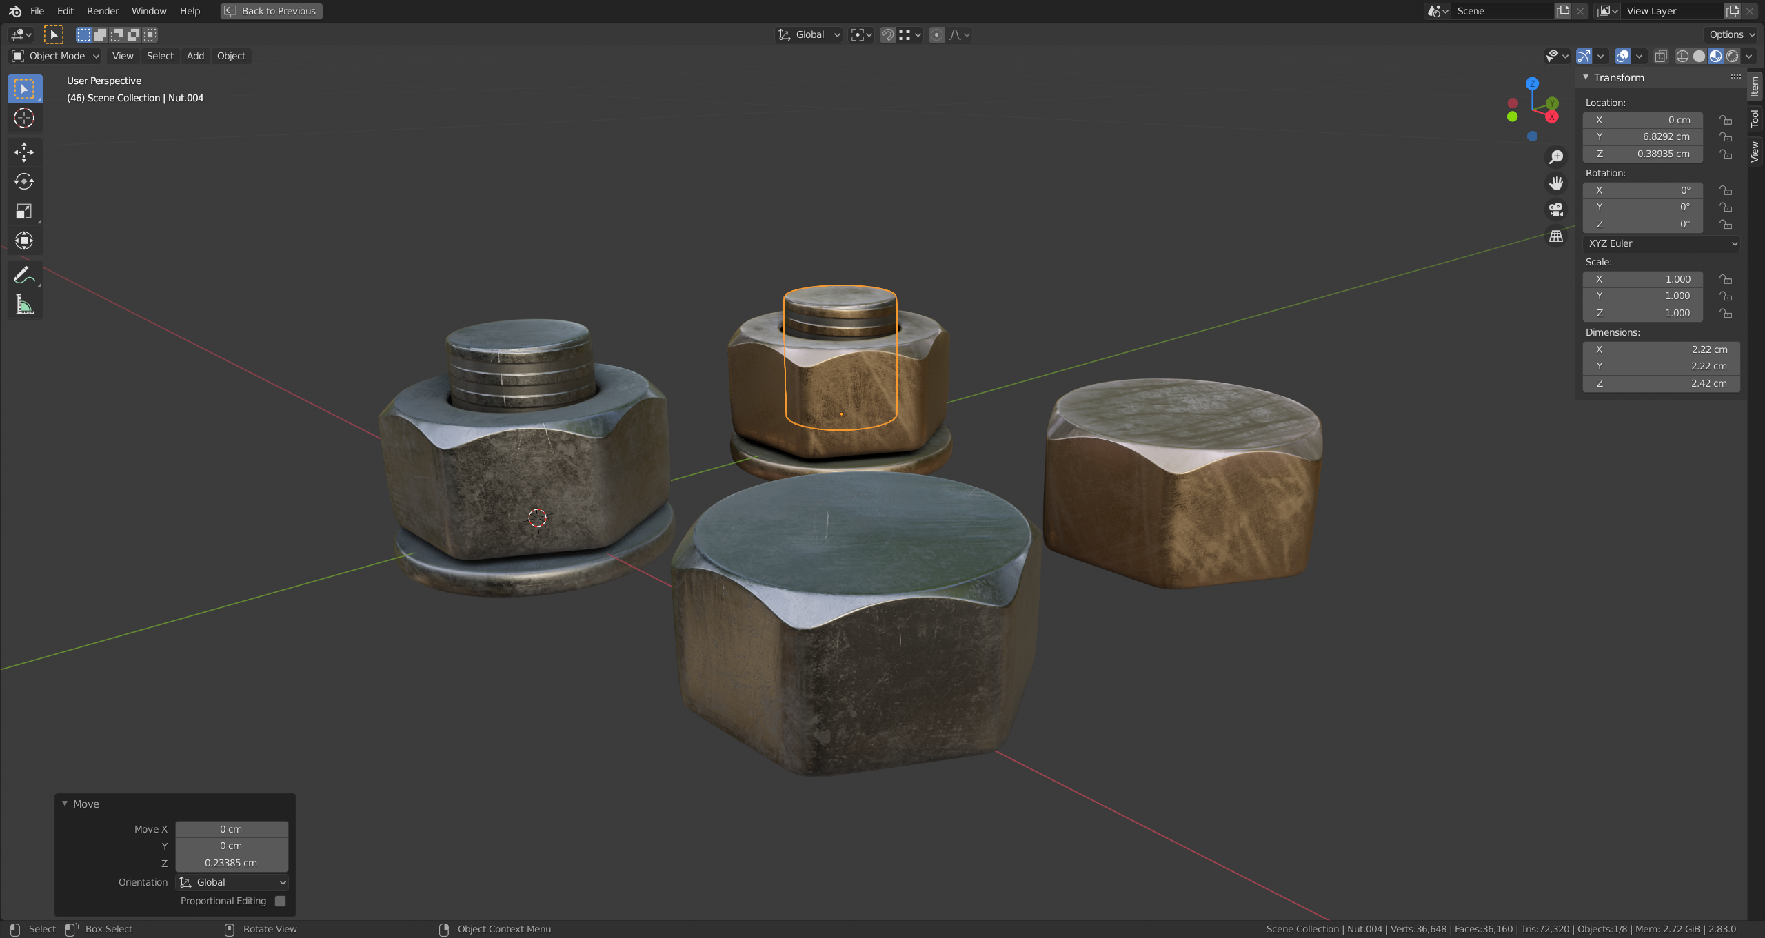This screenshot has width=1765, height=938.
Task: Pick the Measure tool
Action: click(24, 305)
